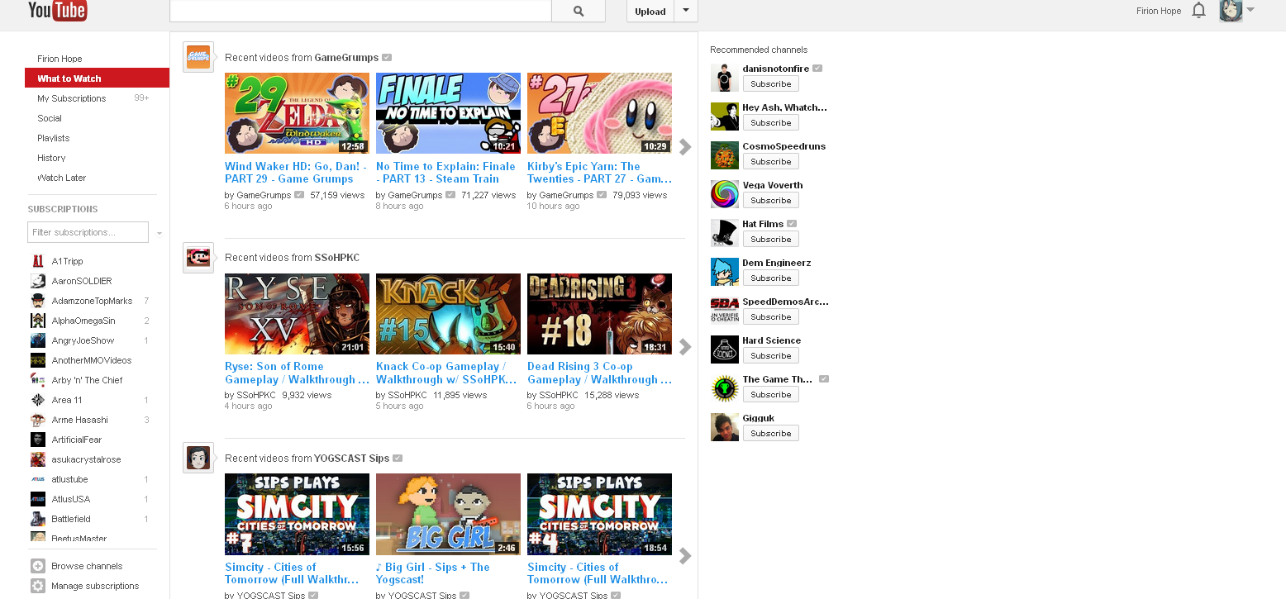Click the search magnifier button
The image size is (1286, 599).
(x=579, y=11)
